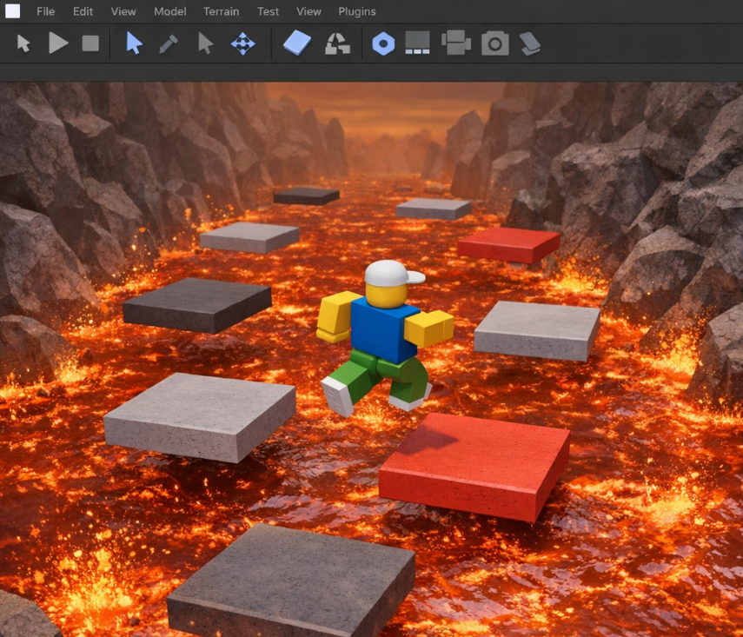743x637 pixels.
Task: Click the dark panel with dots icon
Action: 417,43
